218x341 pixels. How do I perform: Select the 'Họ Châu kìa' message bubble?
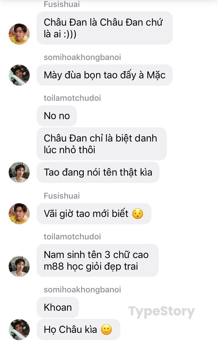[x=78, y=329]
